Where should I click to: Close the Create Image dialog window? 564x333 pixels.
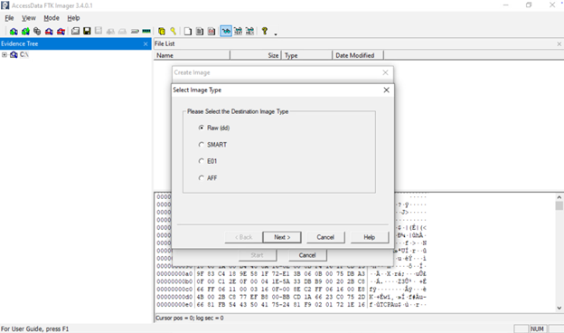[385, 72]
